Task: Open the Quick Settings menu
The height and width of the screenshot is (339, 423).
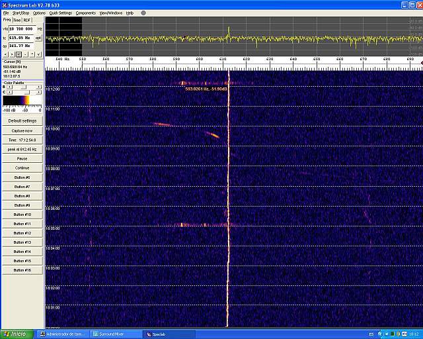Action: pos(60,13)
